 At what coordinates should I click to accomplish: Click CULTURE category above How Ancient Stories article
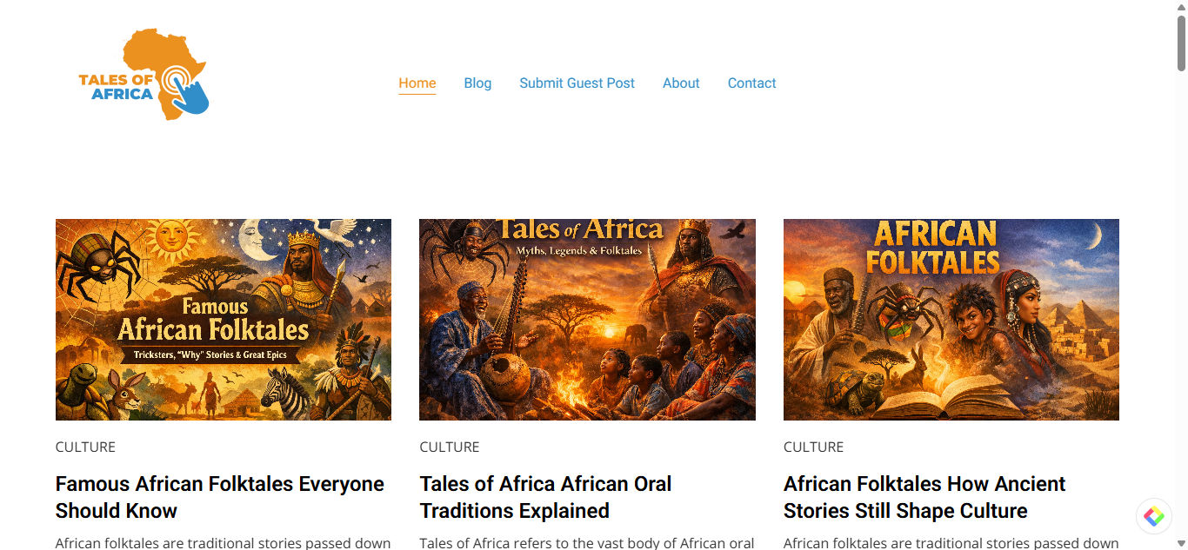(813, 447)
